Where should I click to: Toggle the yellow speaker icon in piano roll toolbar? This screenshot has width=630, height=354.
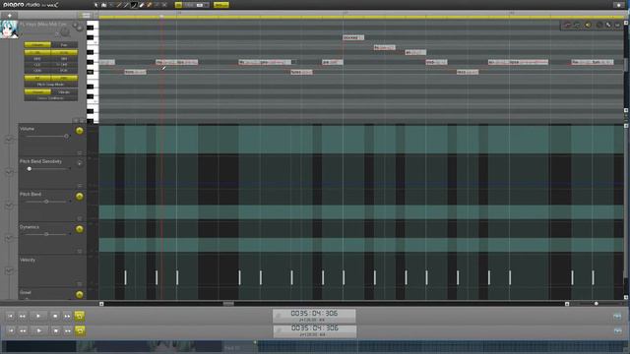click(589, 26)
